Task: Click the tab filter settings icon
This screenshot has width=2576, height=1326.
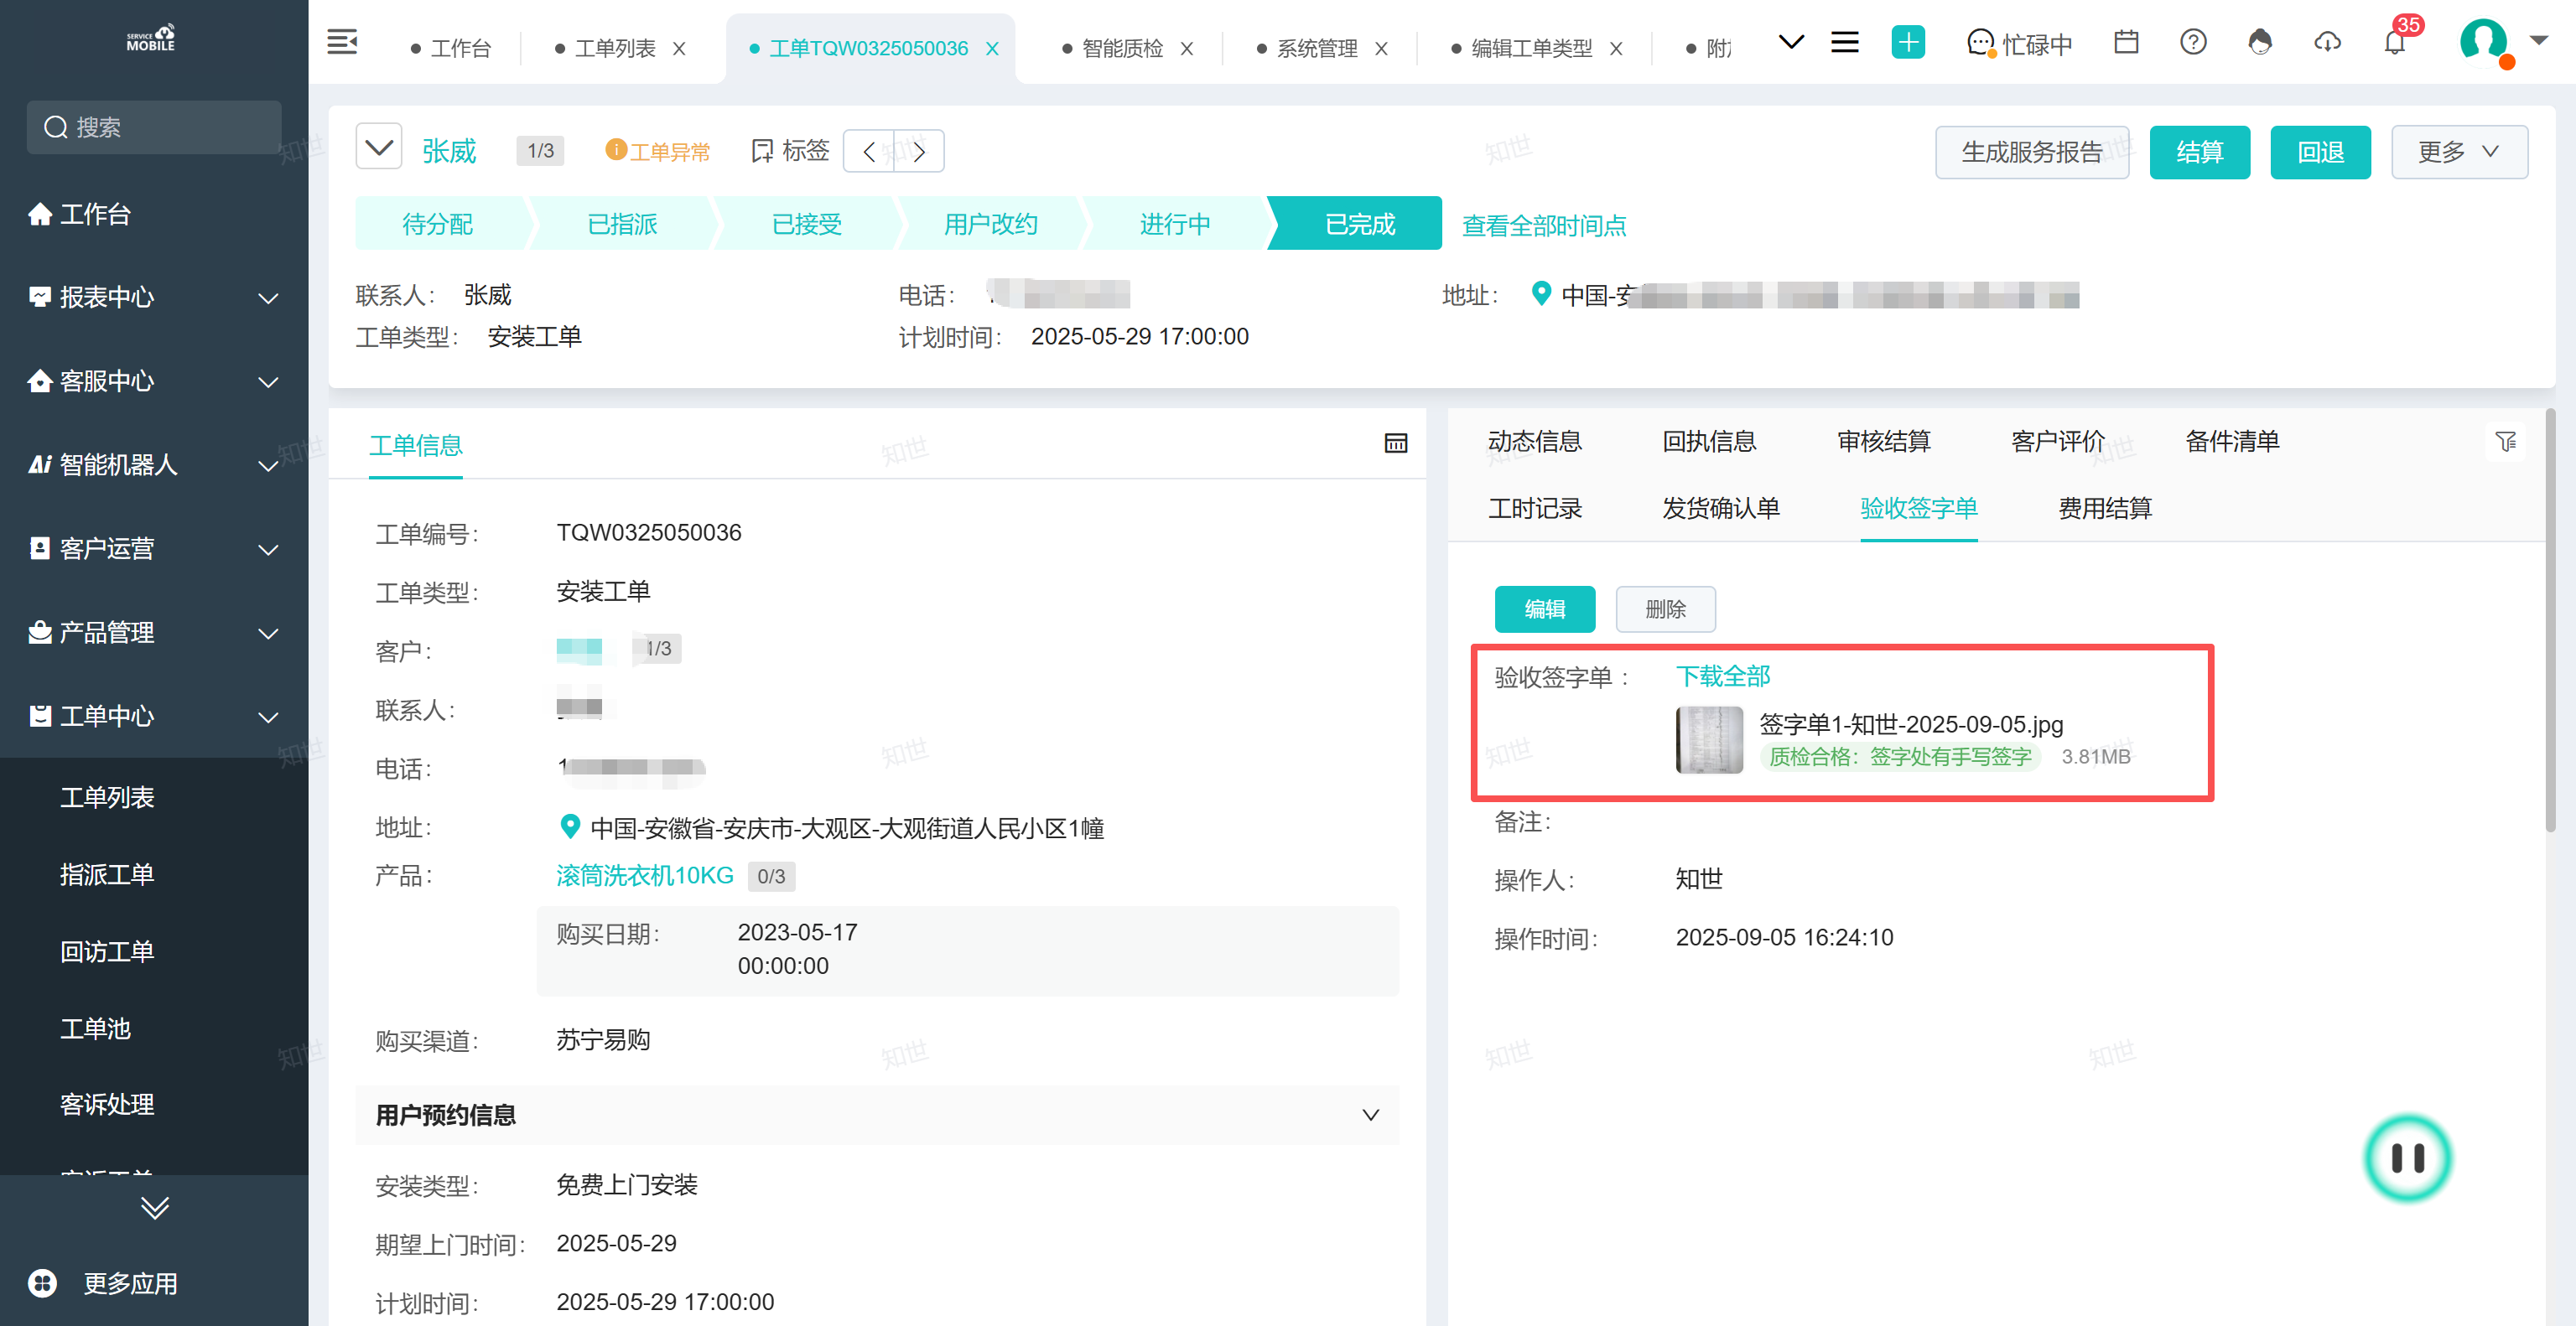Action: [2506, 442]
